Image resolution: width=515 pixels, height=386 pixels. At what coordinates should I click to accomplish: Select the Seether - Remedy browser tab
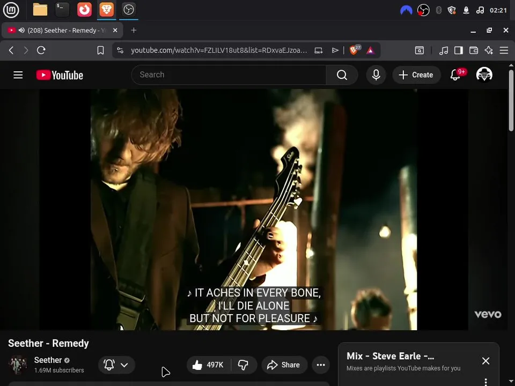click(x=62, y=31)
